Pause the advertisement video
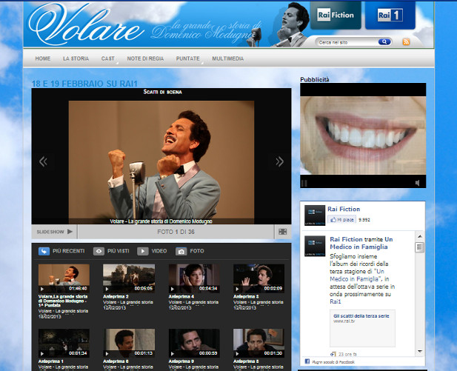The image size is (457, 371). click(x=304, y=182)
